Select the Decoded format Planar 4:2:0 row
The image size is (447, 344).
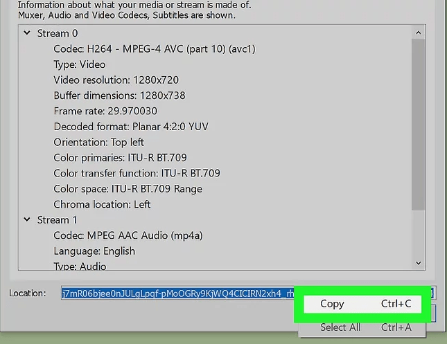tap(130, 127)
